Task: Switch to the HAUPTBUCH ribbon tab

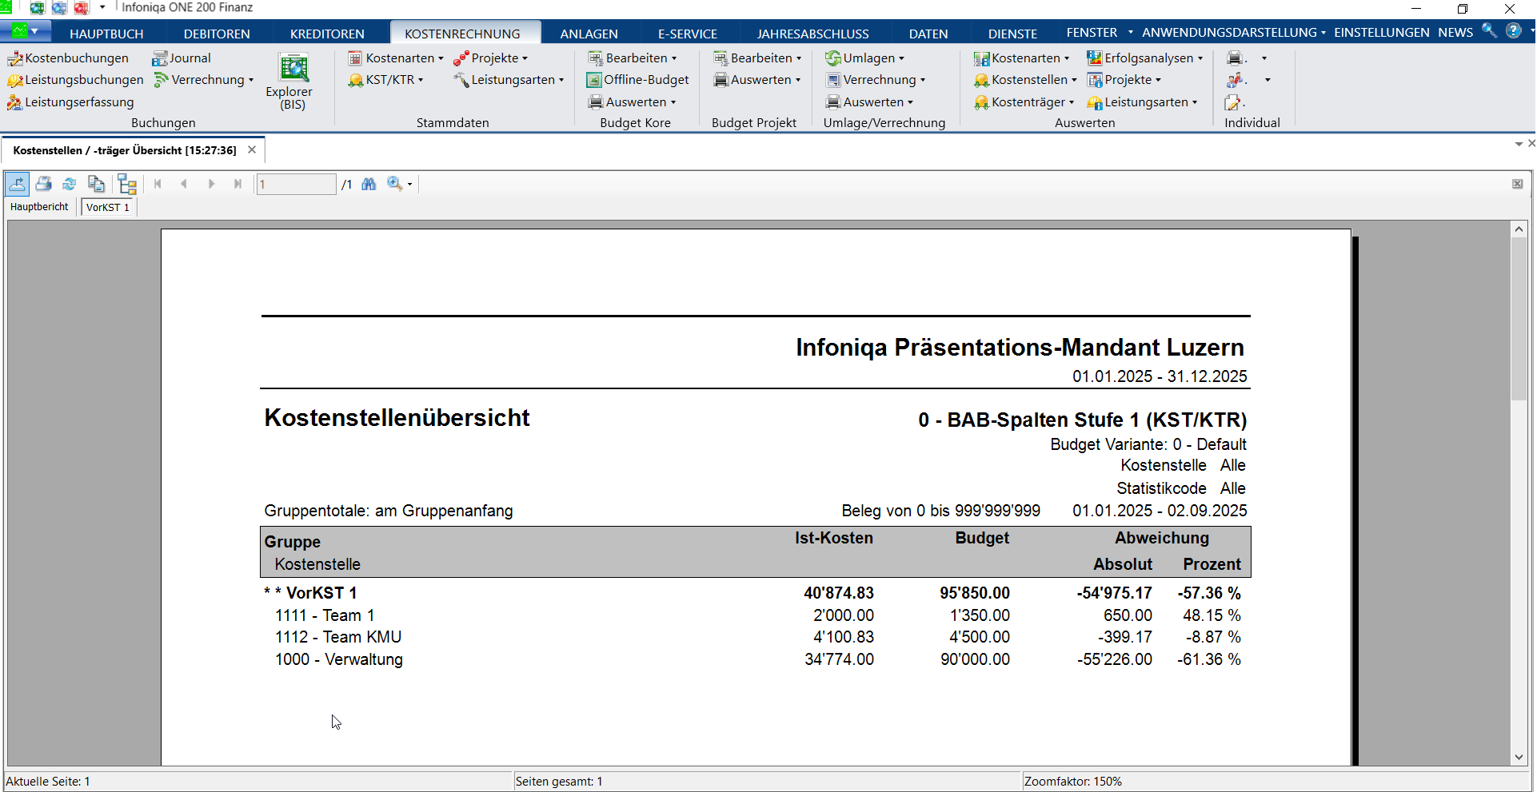Action: click(x=106, y=34)
